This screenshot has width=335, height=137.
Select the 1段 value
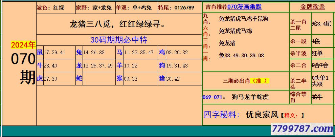pyautogui.click(x=316, y=41)
